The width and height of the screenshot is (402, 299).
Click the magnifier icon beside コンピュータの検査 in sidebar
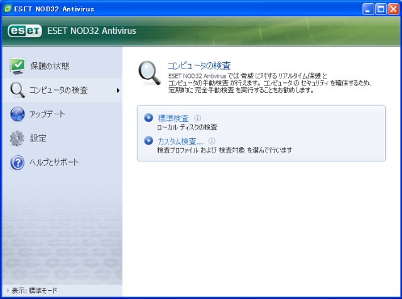[18, 90]
